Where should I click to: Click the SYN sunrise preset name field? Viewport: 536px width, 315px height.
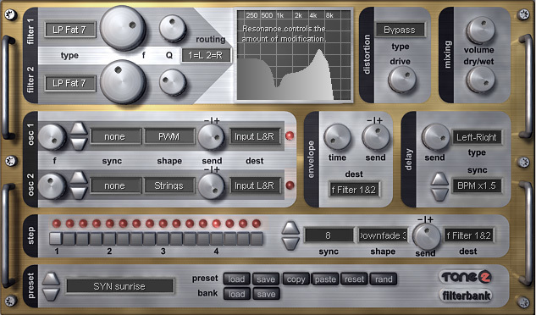pyautogui.click(x=120, y=286)
